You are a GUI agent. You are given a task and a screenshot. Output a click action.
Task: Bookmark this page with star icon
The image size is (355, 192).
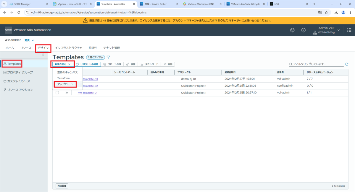point(326,12)
